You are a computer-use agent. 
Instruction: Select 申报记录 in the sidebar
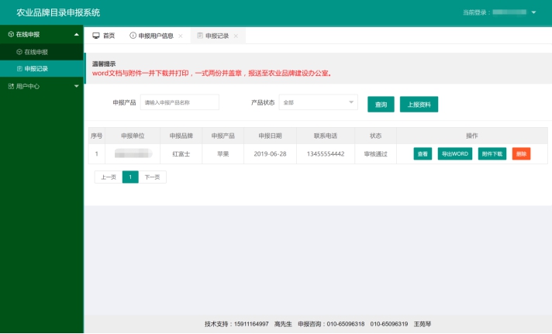tap(42, 69)
